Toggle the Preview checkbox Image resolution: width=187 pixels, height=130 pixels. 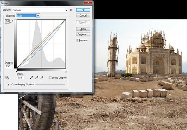click(x=77, y=40)
